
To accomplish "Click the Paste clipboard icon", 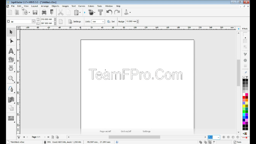I will tap(76, 12).
